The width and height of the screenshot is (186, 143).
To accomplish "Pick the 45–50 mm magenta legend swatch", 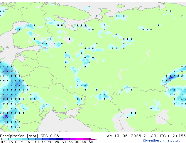I will tap(86, 139).
